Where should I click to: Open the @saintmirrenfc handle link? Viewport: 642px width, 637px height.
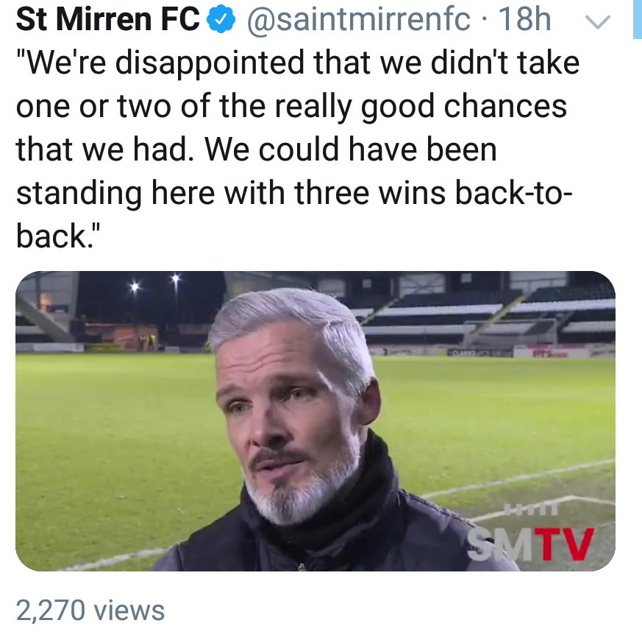pyautogui.click(x=357, y=21)
